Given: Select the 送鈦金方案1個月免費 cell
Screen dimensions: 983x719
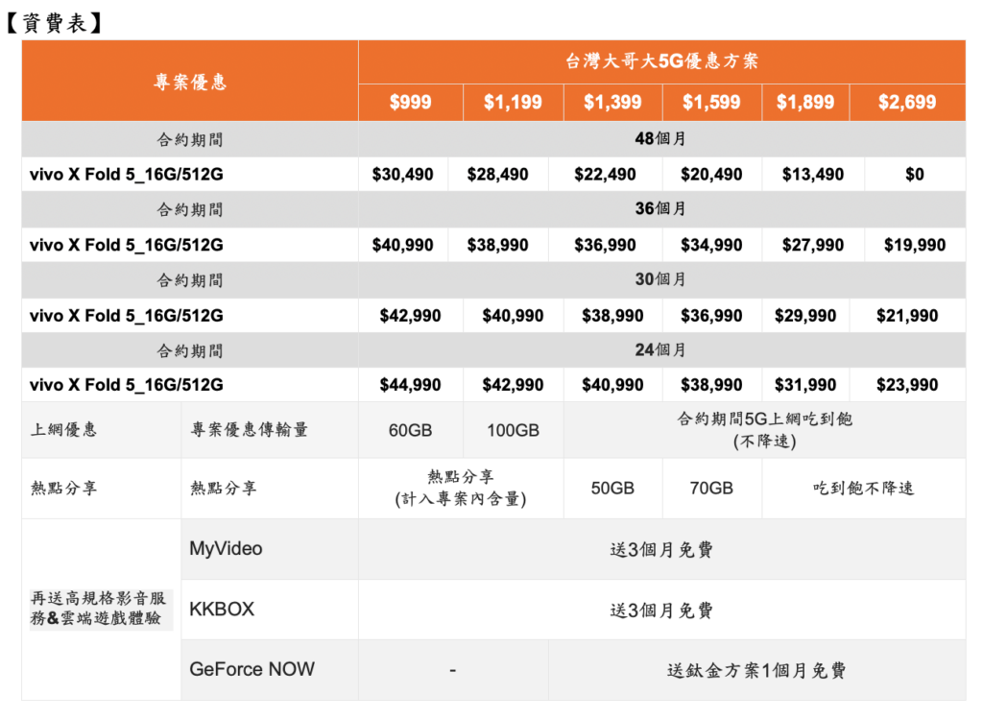Looking at the screenshot, I should [x=756, y=670].
